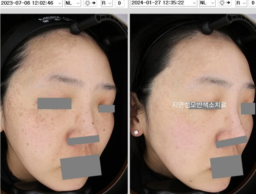
Task: Click the gray mask under nose in left photo
Action: [83, 140]
